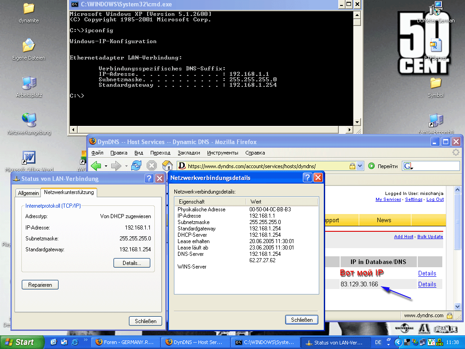Click the help button in Netzwerkverbindungsdetails
Image resolution: width=465 pixels, height=349 pixels.
click(x=307, y=178)
